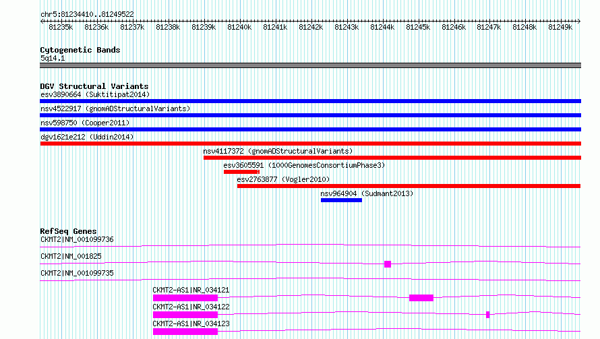The image size is (600, 339).
Task: Click the DGV Structural Variants track heading
Action: point(94,86)
